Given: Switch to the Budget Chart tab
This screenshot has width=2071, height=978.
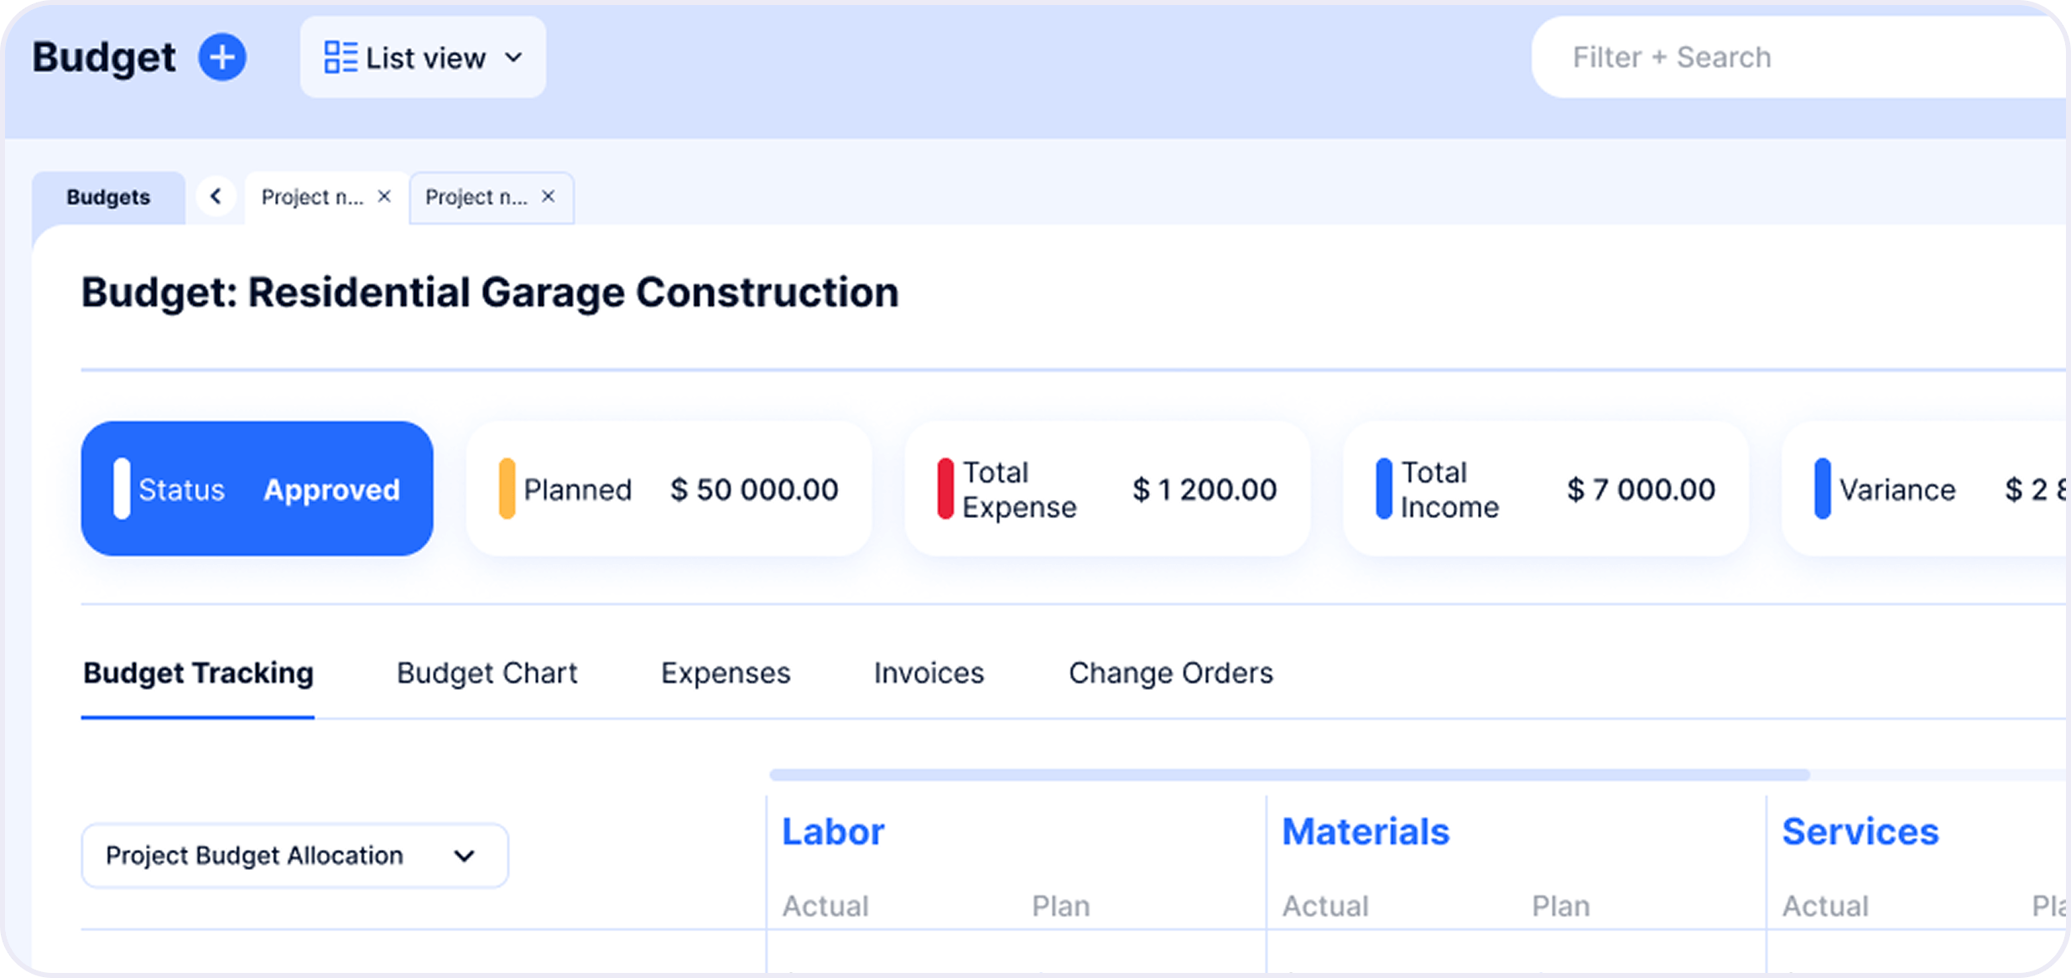Looking at the screenshot, I should [487, 673].
